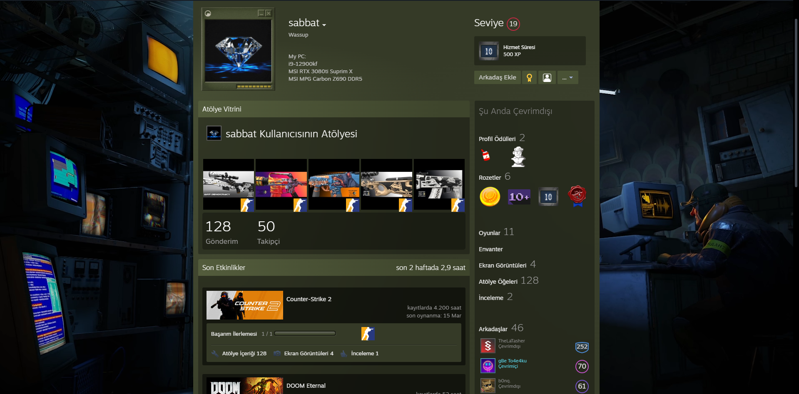Open gBe To4e4ku's friend avatar
799x394 pixels.
[x=488, y=366]
